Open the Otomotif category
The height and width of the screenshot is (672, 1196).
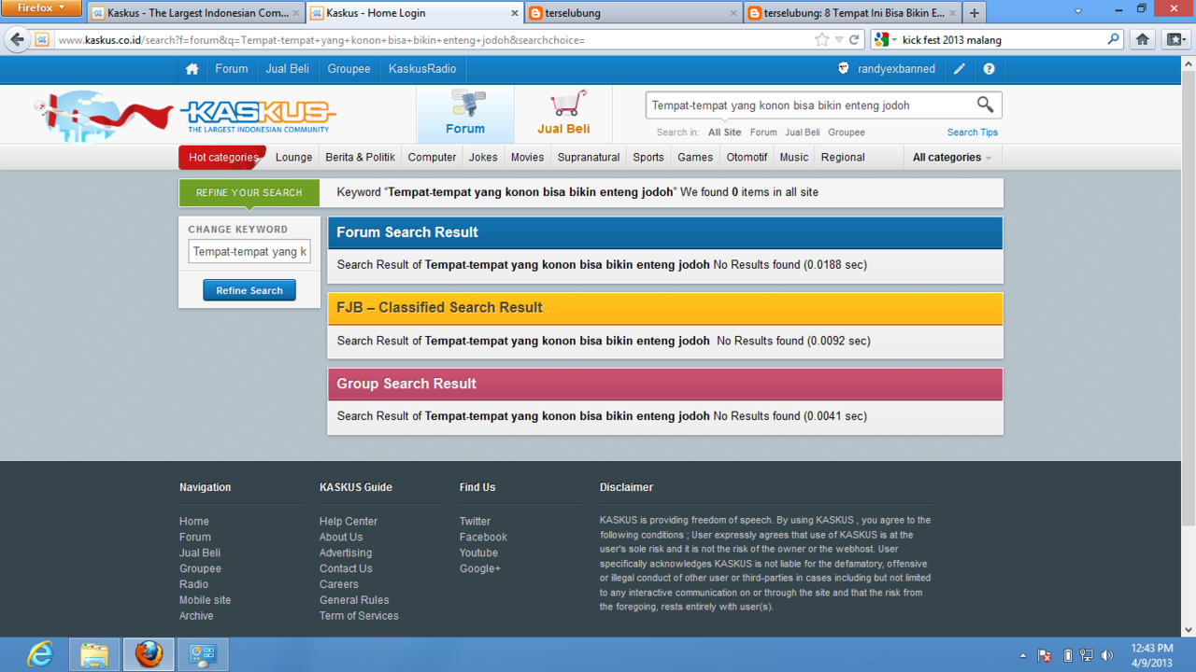747,158
